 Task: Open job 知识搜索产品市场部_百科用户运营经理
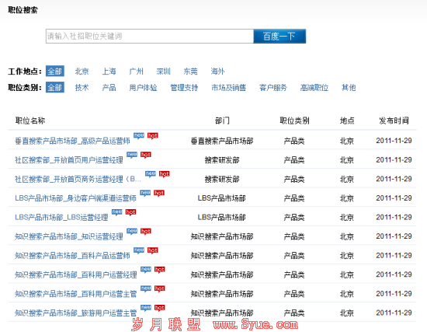[x=76, y=274]
